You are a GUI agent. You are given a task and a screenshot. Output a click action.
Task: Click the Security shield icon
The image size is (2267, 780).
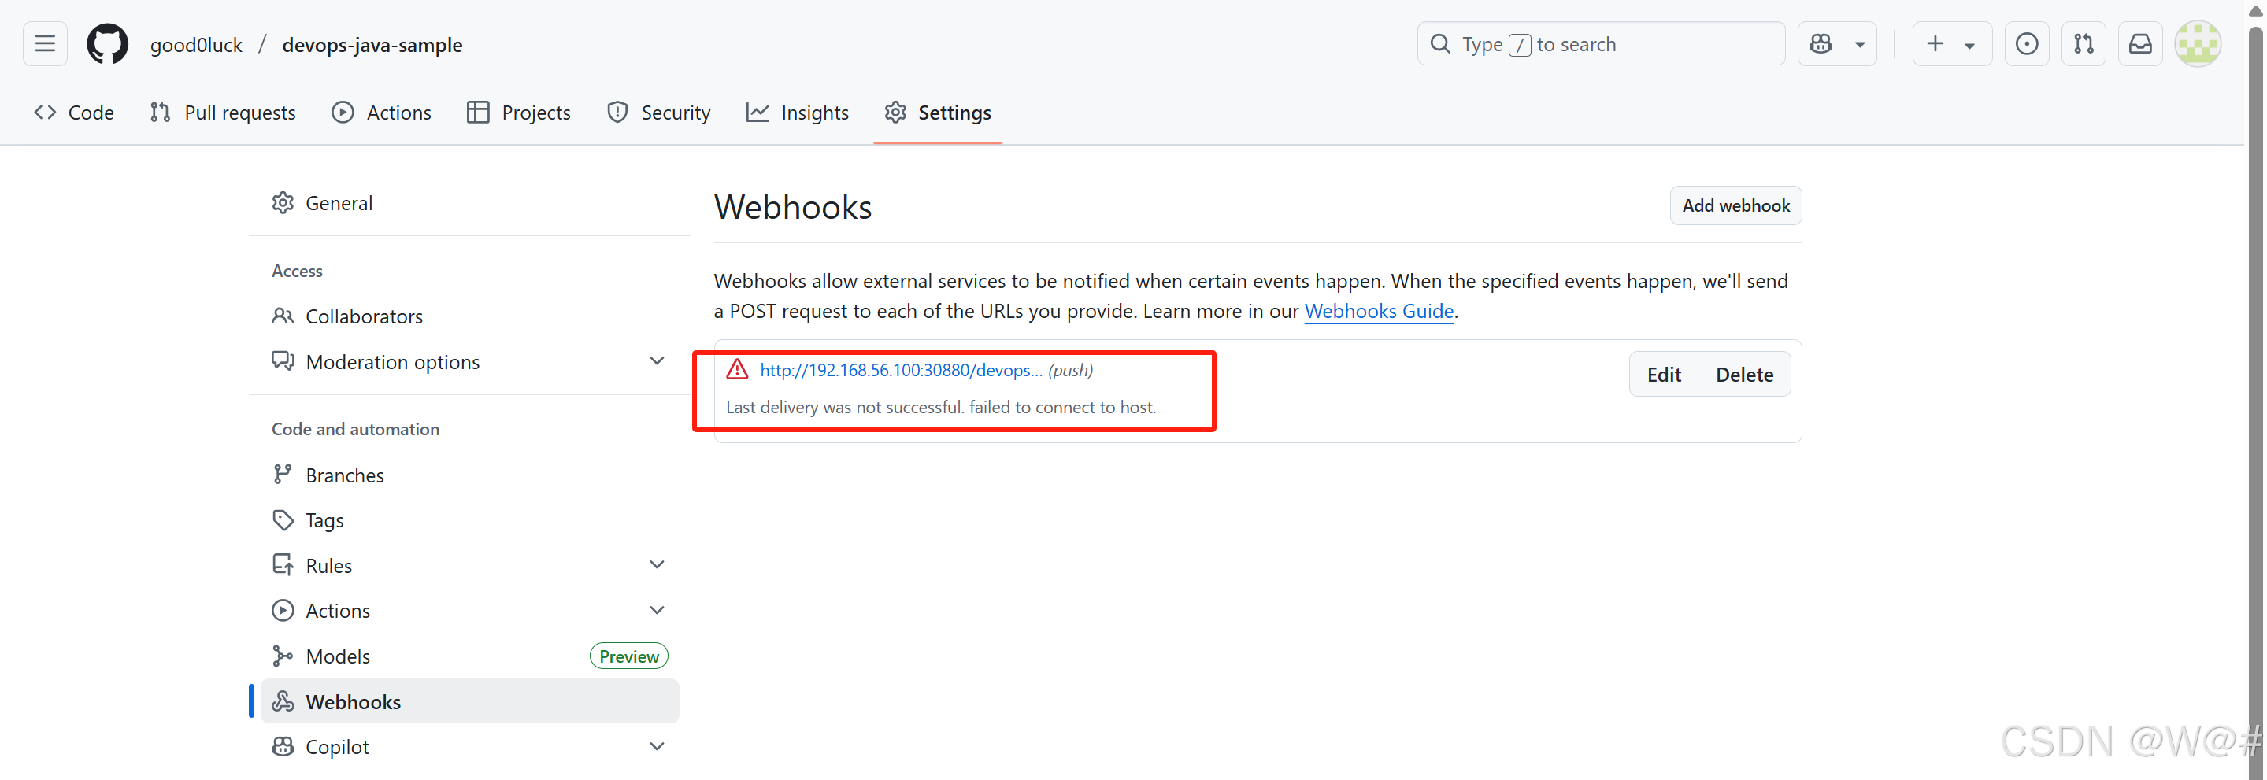[x=617, y=113]
